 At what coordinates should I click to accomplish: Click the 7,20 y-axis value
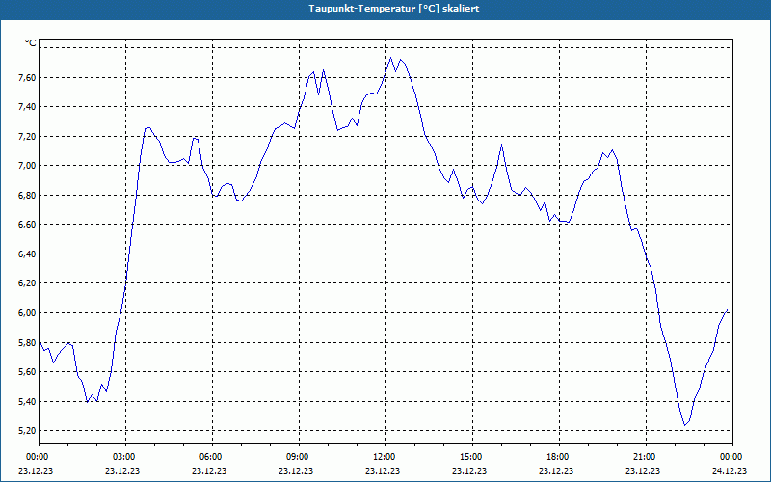click(27, 136)
